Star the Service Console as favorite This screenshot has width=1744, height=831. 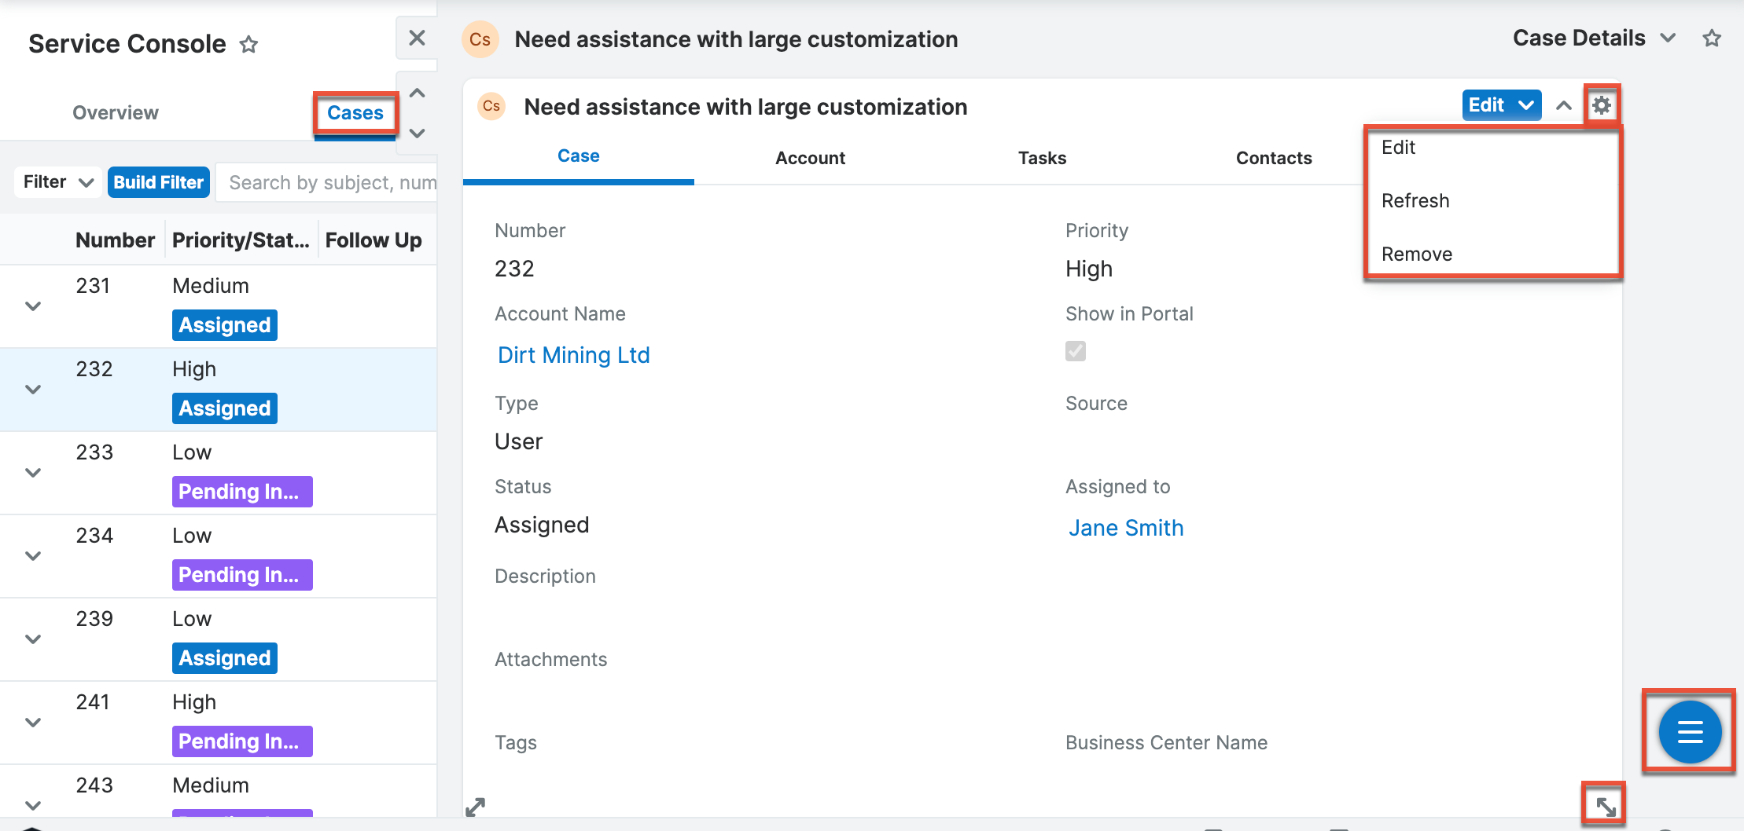point(249,45)
